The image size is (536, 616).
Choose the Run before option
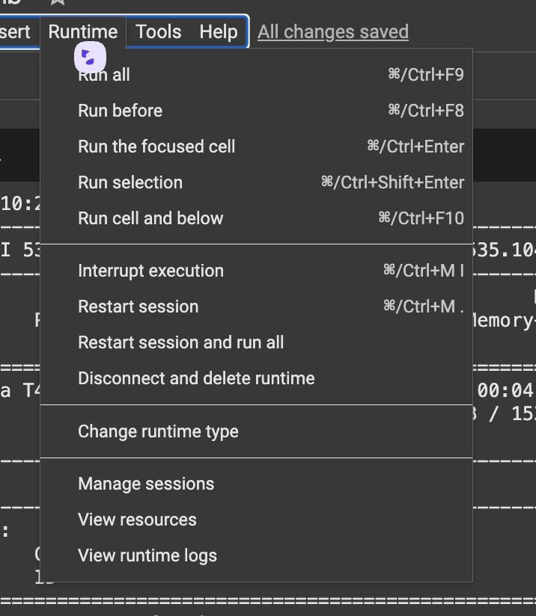point(120,111)
